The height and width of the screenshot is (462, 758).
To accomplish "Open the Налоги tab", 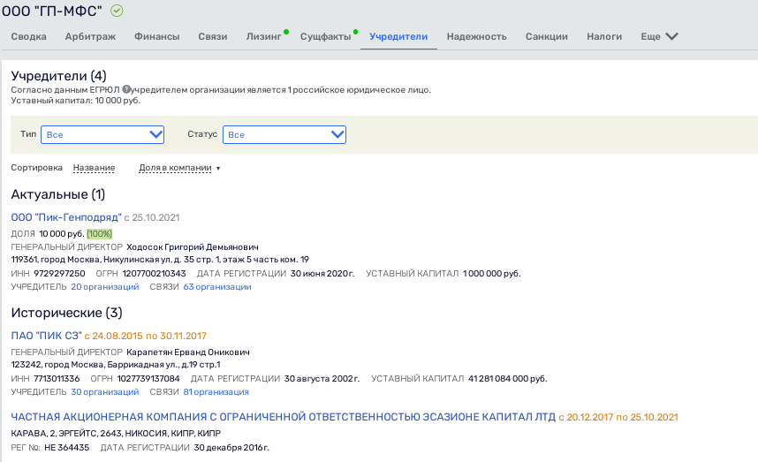I will point(604,36).
